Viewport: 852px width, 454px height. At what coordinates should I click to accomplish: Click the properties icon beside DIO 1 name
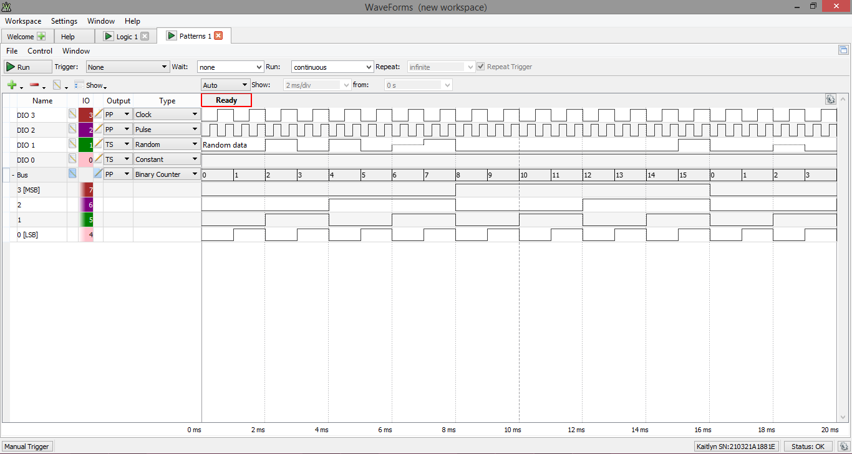tap(72, 144)
